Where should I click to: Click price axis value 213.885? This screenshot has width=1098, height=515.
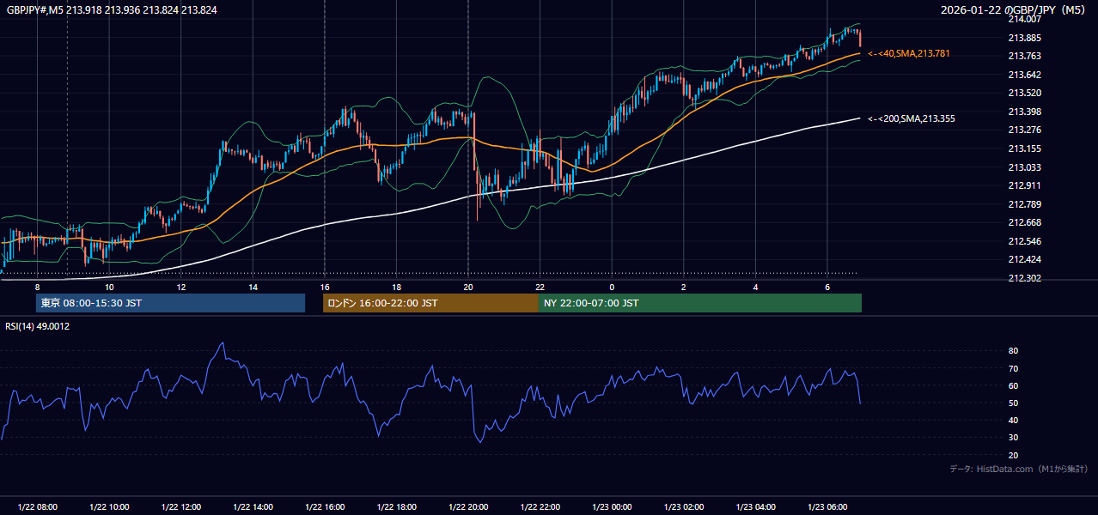1024,38
